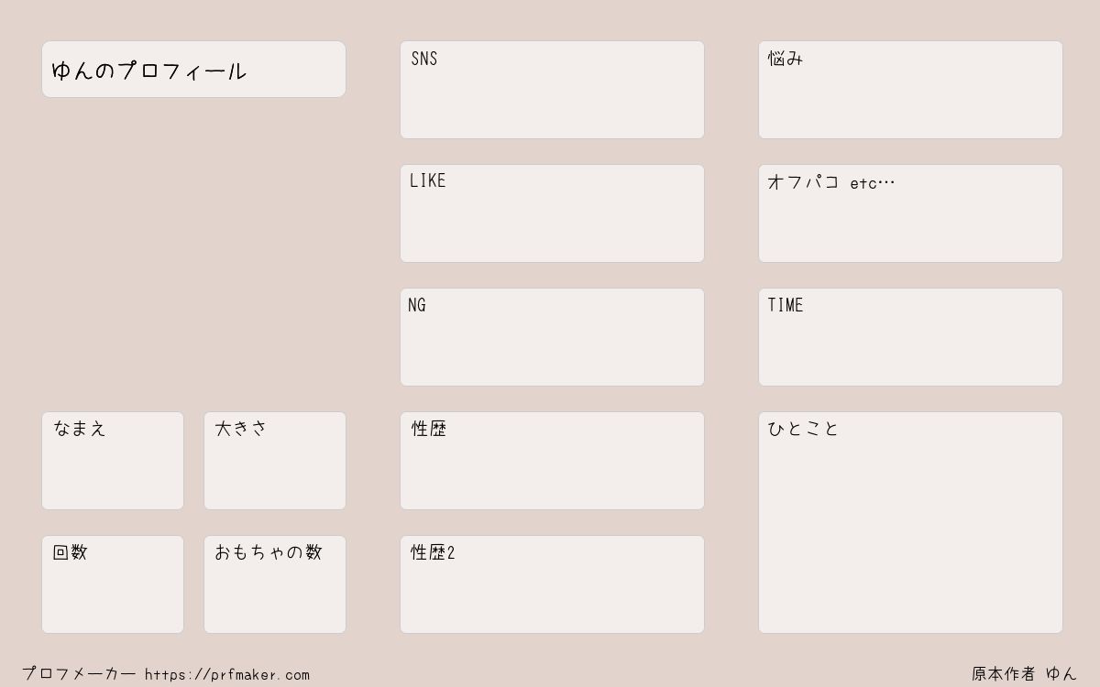
Task: Click the SNS label text
Action: (424, 59)
